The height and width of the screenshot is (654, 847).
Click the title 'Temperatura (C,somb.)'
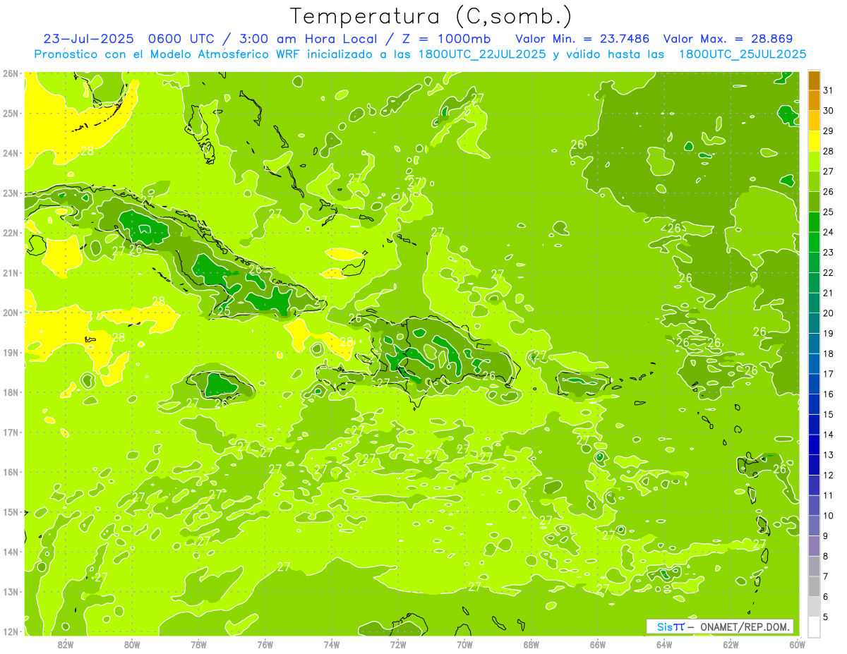[x=431, y=17]
